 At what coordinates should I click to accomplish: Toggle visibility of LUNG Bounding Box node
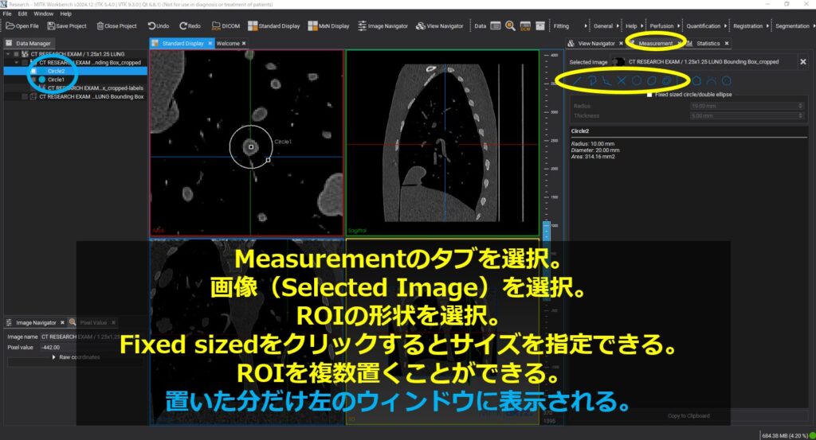pos(25,96)
